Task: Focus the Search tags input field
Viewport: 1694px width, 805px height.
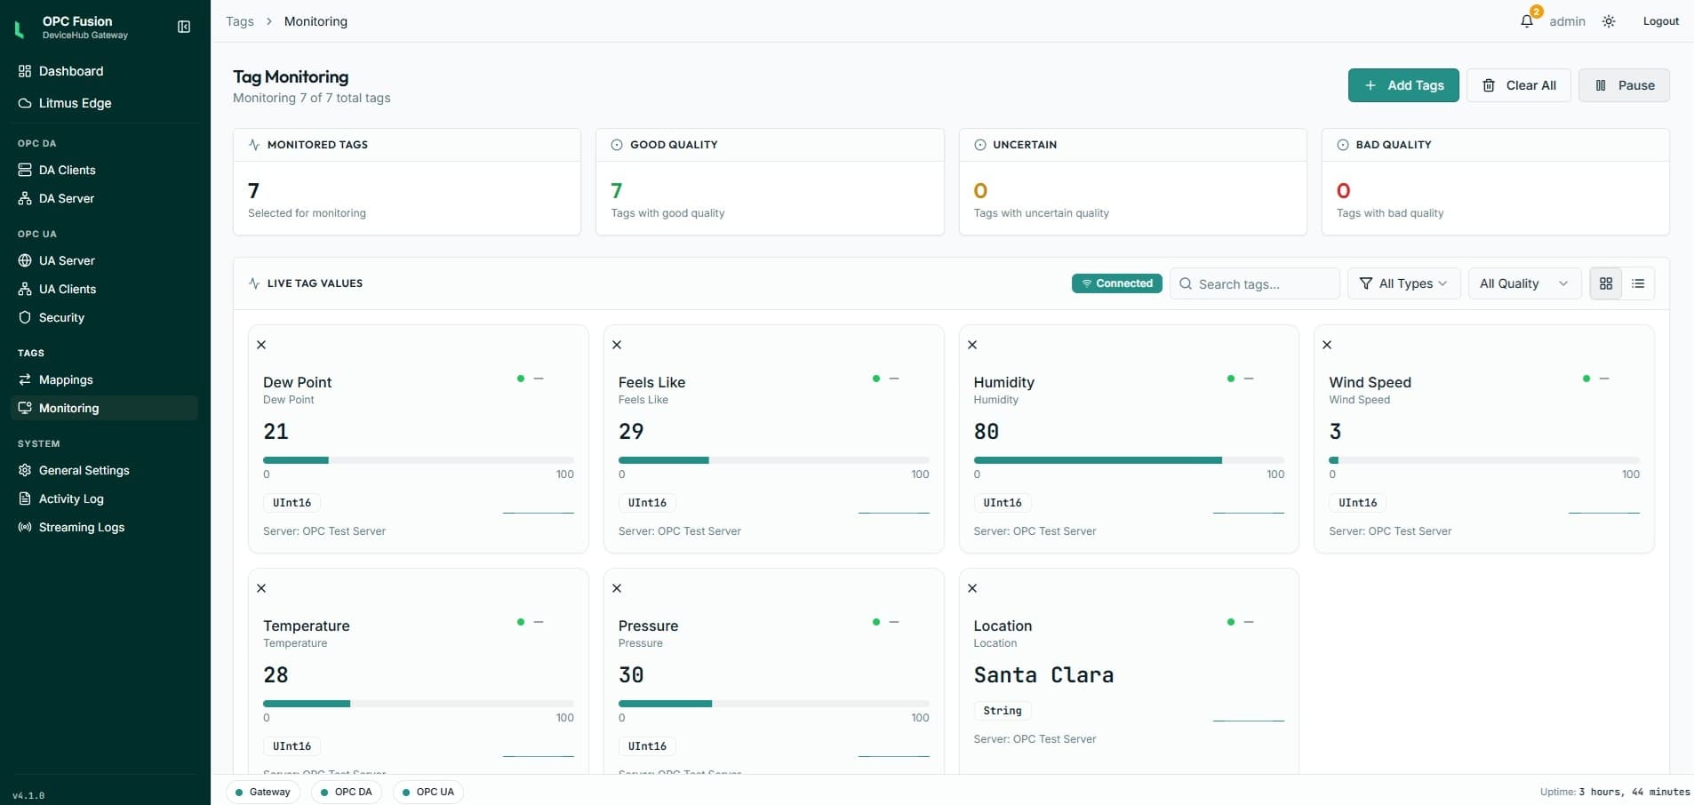Action: coord(1255,283)
